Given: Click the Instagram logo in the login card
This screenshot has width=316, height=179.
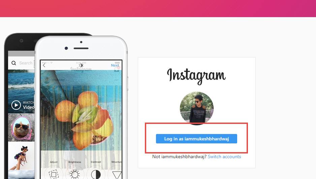Looking at the screenshot, I should (x=196, y=76).
